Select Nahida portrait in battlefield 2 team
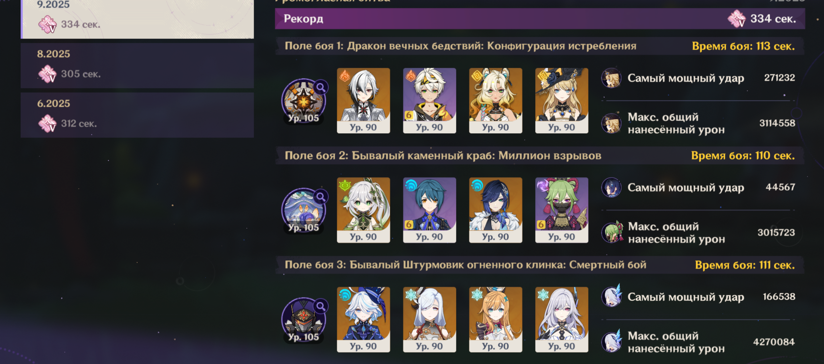This screenshot has width=824, height=364. 363,210
